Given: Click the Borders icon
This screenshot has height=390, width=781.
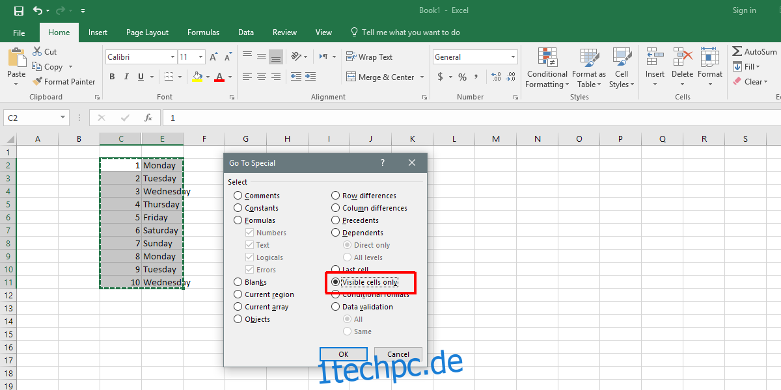Looking at the screenshot, I should (x=169, y=77).
